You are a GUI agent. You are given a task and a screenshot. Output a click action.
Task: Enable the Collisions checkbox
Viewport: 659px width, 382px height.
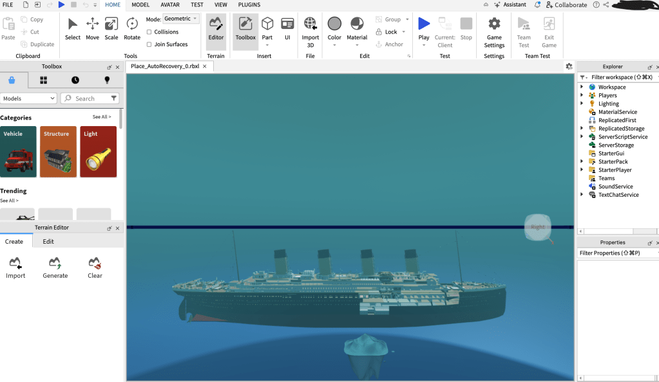click(149, 32)
